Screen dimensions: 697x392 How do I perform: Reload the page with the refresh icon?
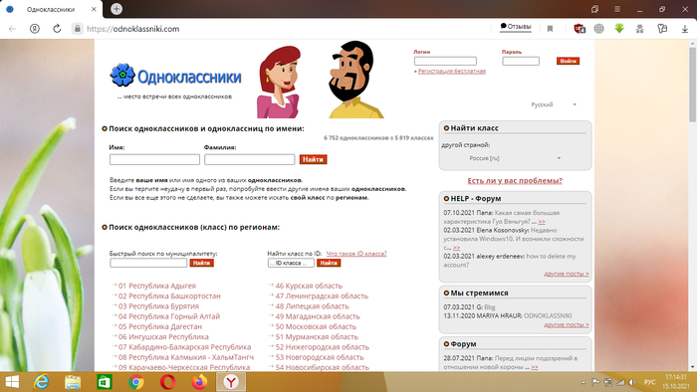(57, 29)
